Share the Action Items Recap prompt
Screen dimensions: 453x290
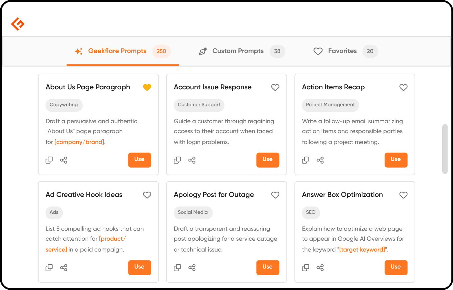[320, 160]
